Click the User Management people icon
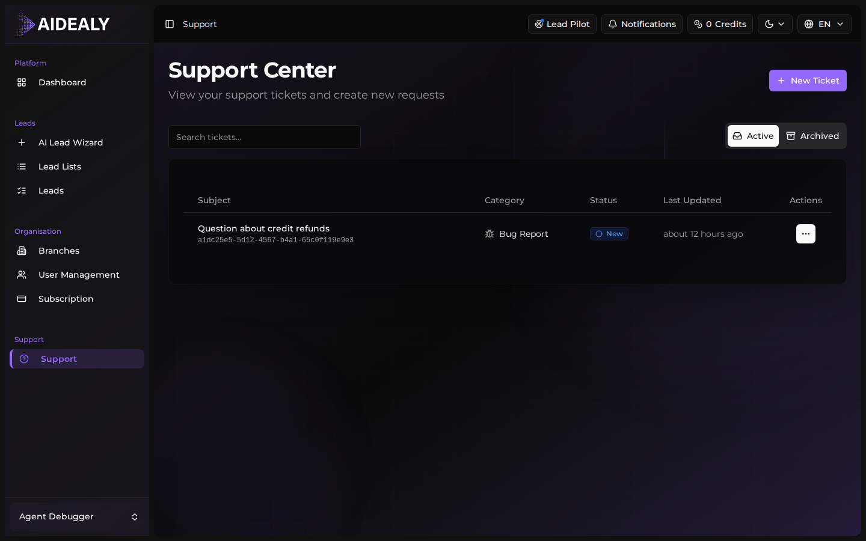 [22, 275]
